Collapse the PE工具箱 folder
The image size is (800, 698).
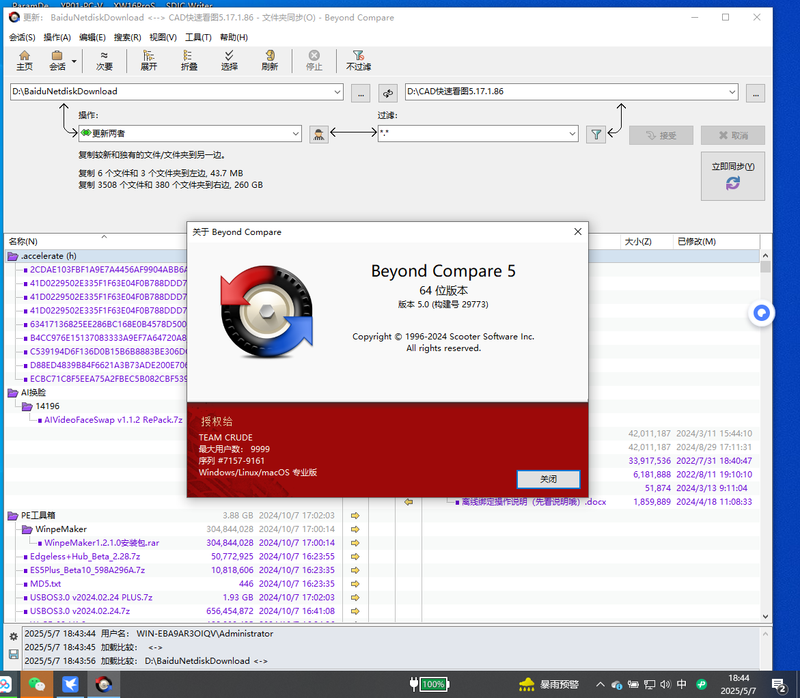point(13,516)
